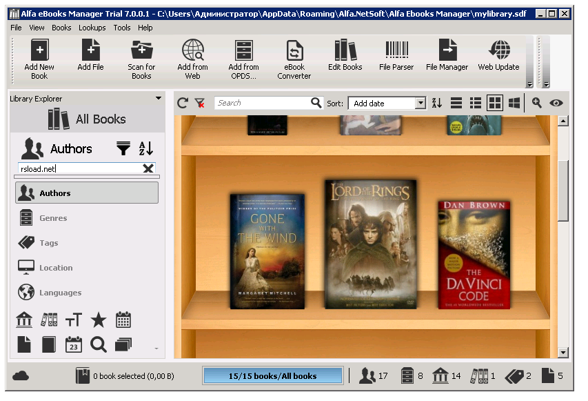Switch to bookshelf grid view mode
The image size is (588, 401).
tap(494, 102)
